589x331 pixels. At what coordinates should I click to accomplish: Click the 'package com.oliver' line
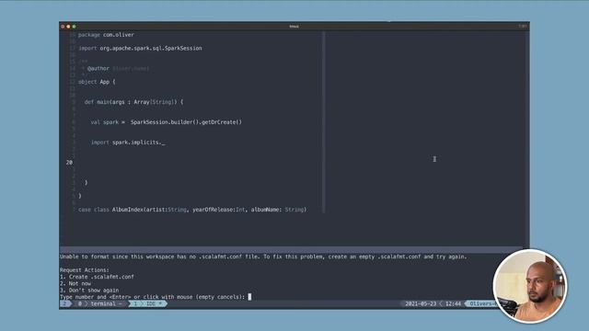coord(106,35)
